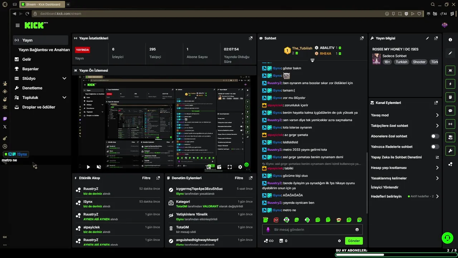Open the user profile avatar
The height and width of the screenshot is (258, 458).
[444, 25]
